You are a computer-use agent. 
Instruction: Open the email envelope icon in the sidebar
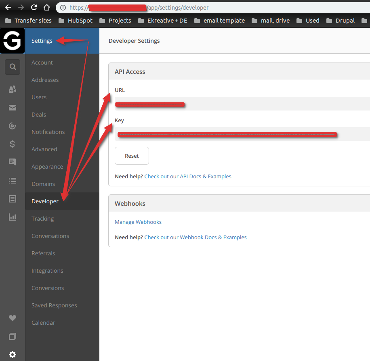[x=12, y=107]
